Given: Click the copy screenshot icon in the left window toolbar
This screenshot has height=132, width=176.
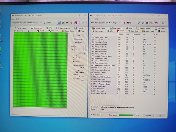Looking at the screenshot, I should [x=63, y=23].
